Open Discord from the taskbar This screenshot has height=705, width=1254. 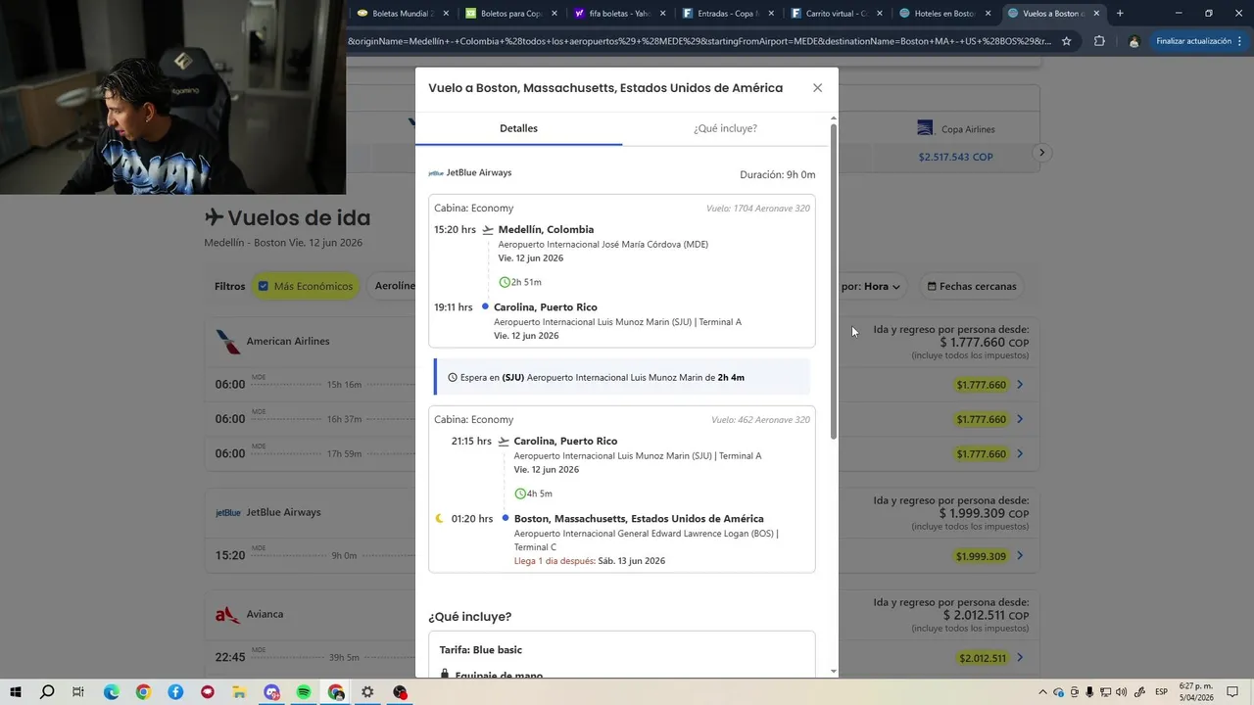tap(271, 692)
